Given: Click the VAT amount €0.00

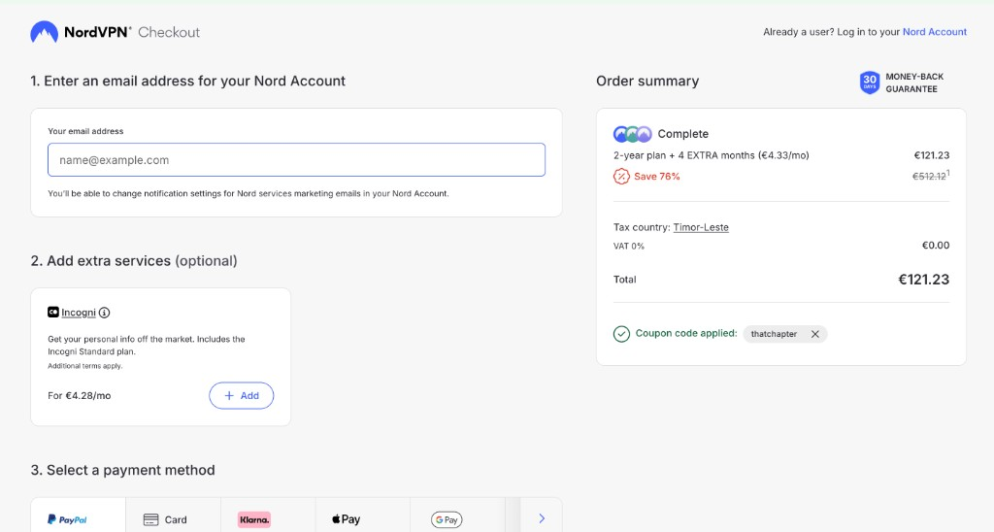Looking at the screenshot, I should 936,246.
